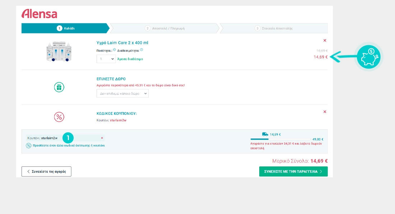Click the gift box icon

point(59,87)
